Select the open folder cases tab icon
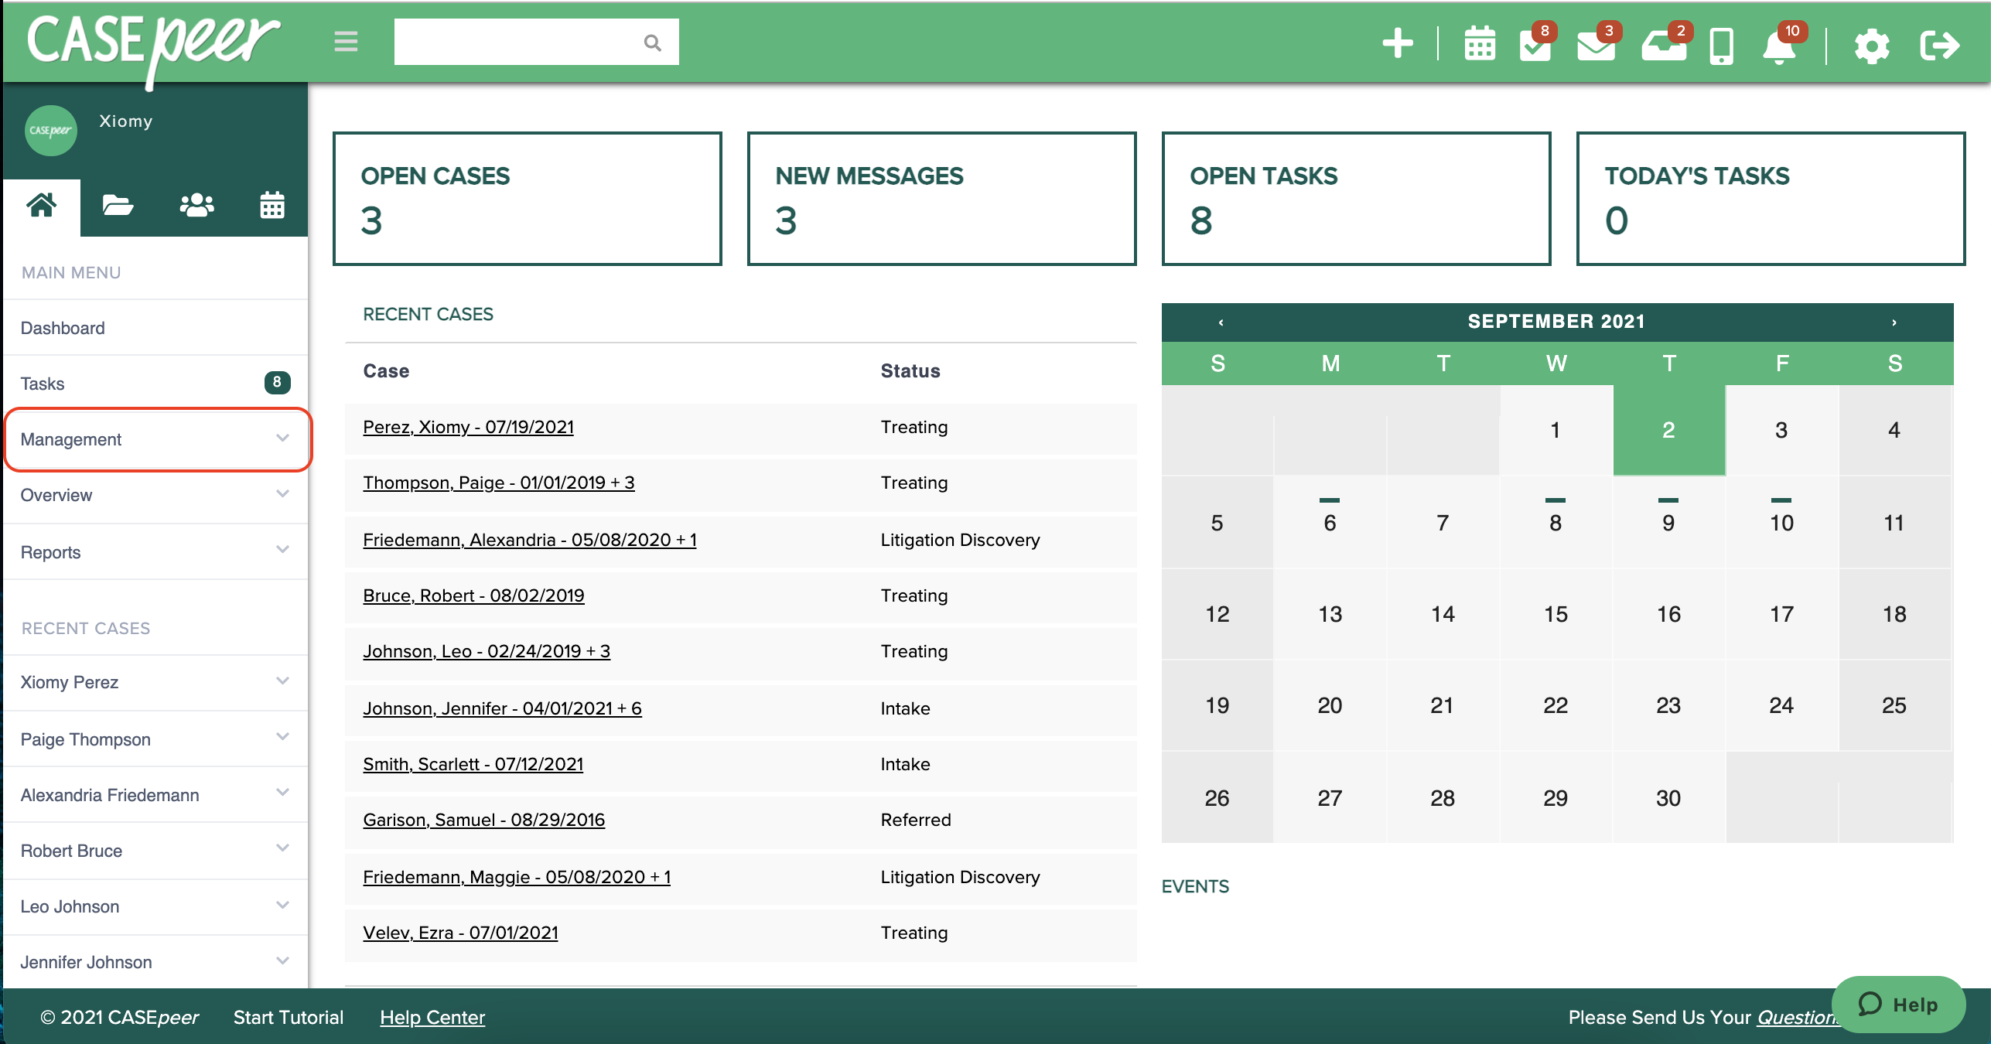 coord(118,206)
